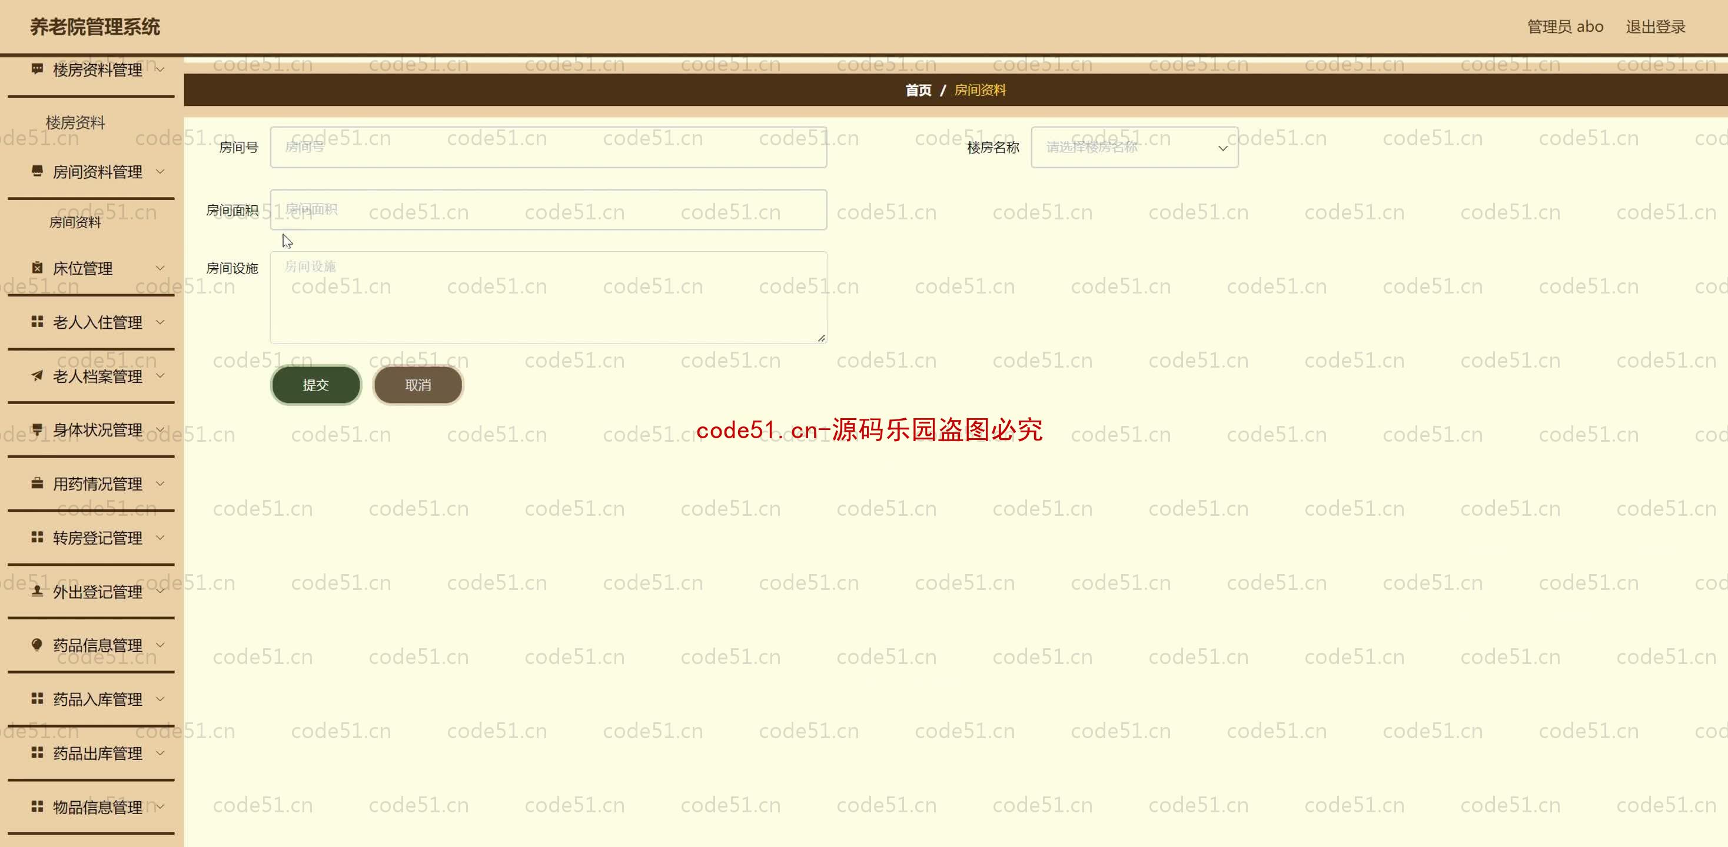Select the 物品信息管理 menu

(91, 807)
